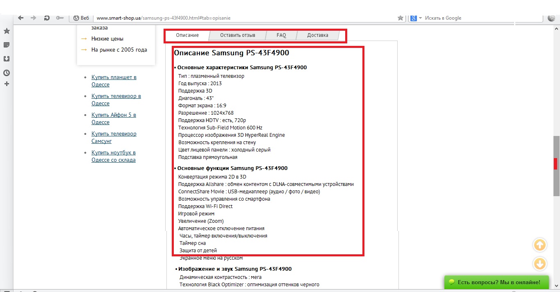Click the 'Поддержка 3D' line
The height and width of the screenshot is (292, 560).
(195, 91)
